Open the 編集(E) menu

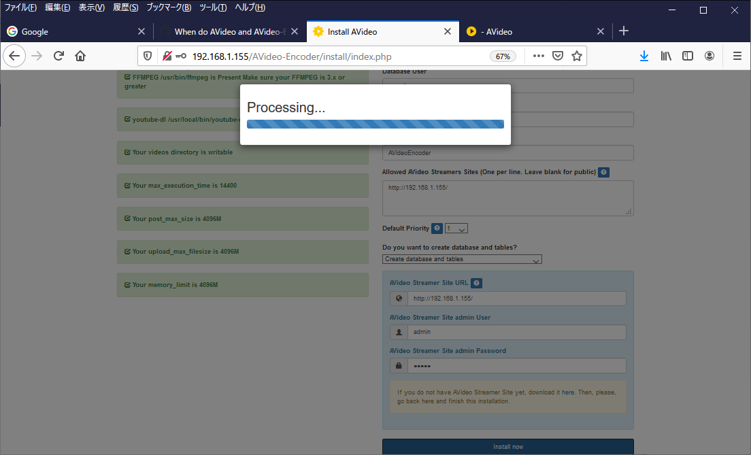click(57, 7)
